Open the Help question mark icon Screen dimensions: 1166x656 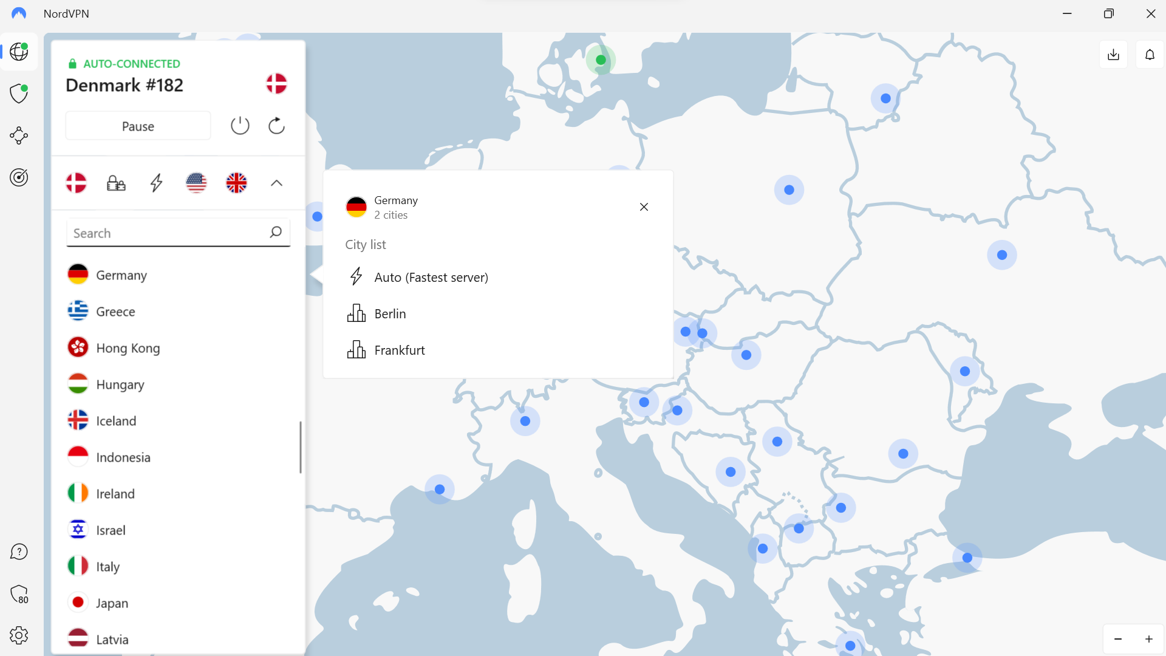(x=19, y=552)
